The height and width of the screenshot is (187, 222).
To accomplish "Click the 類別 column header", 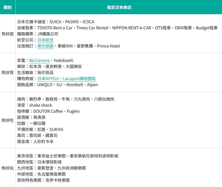I will tap(8, 7).
